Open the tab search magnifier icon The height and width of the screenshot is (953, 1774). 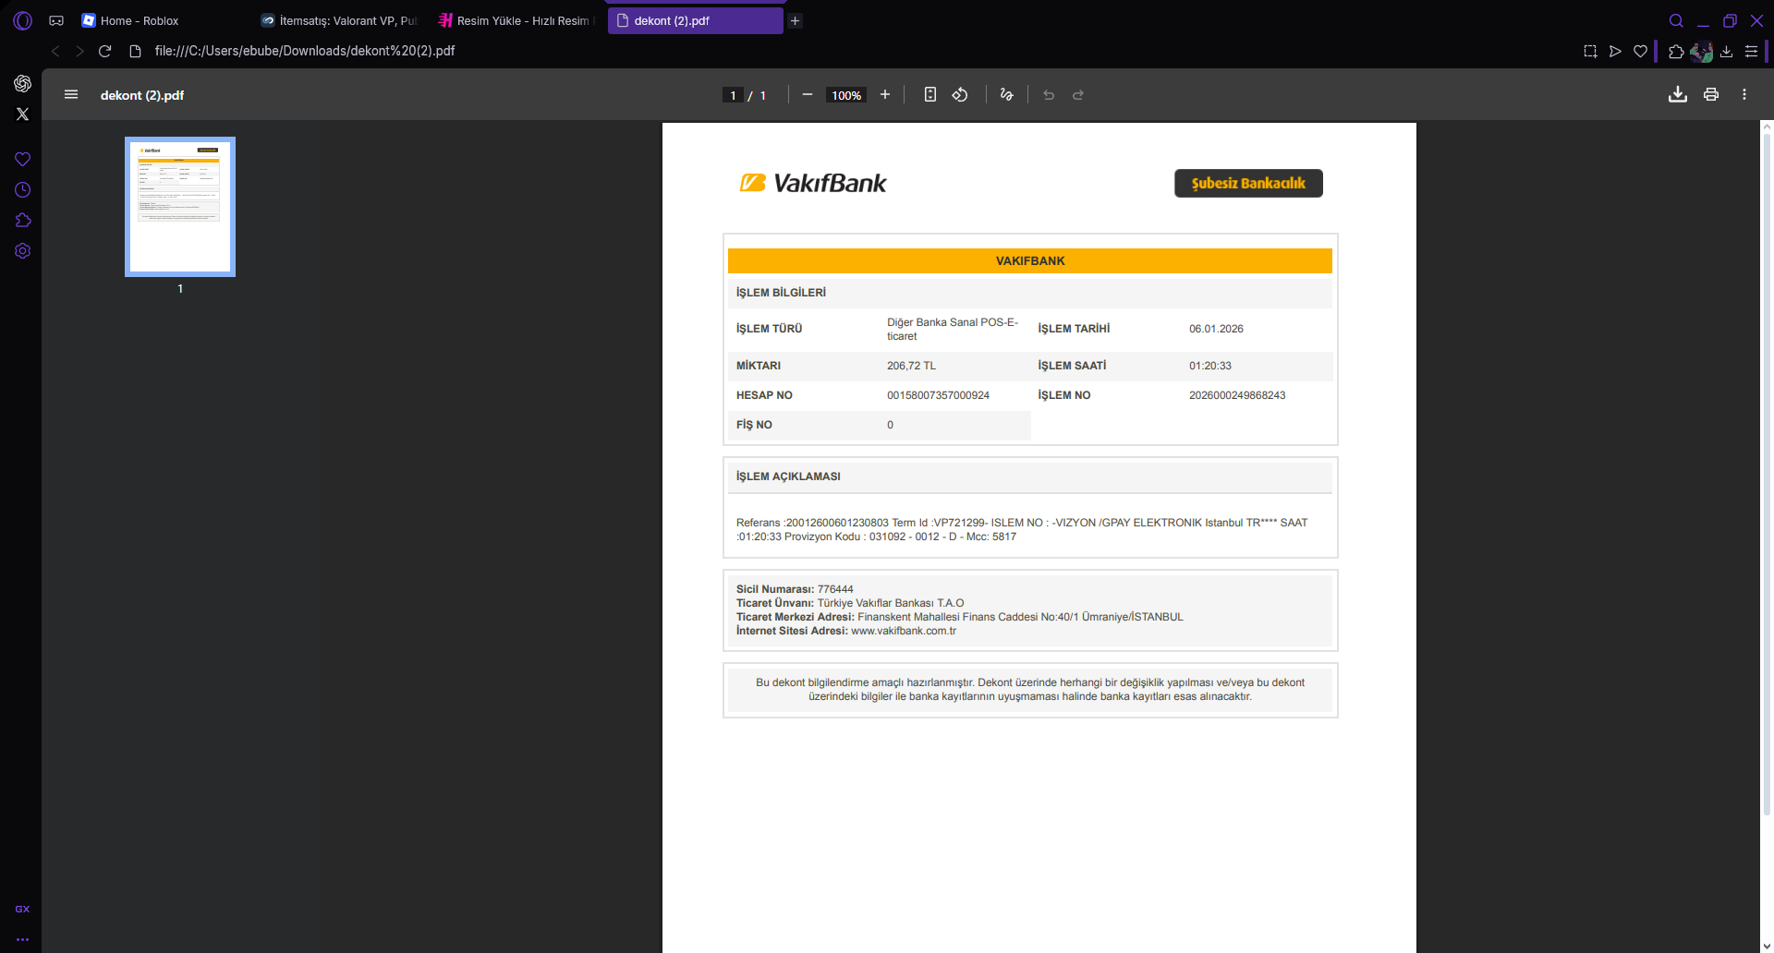(x=1676, y=20)
